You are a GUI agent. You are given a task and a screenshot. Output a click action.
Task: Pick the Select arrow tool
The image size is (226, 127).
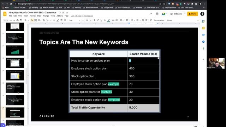point(32,20)
